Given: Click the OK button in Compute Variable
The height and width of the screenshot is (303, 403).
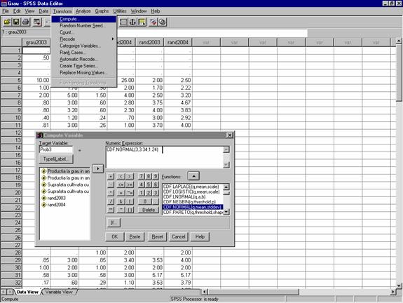Looking at the screenshot, I should [x=115, y=236].
